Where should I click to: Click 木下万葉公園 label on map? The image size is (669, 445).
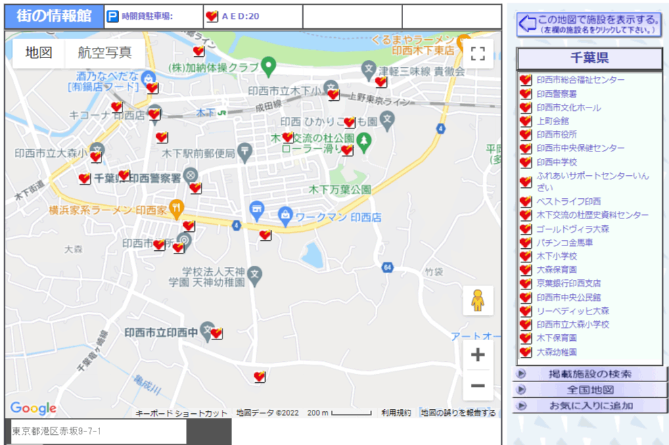(x=340, y=189)
